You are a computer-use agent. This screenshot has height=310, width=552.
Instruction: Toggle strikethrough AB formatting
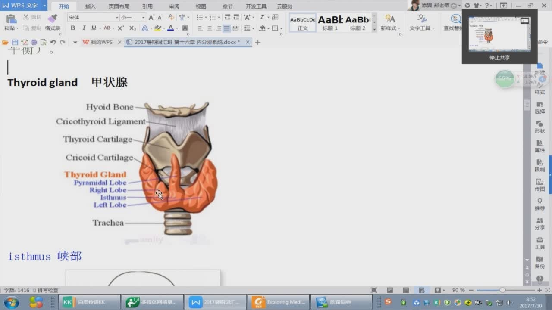[107, 28]
